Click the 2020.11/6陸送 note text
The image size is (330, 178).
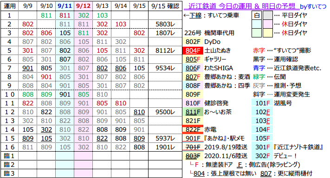point(226,156)
